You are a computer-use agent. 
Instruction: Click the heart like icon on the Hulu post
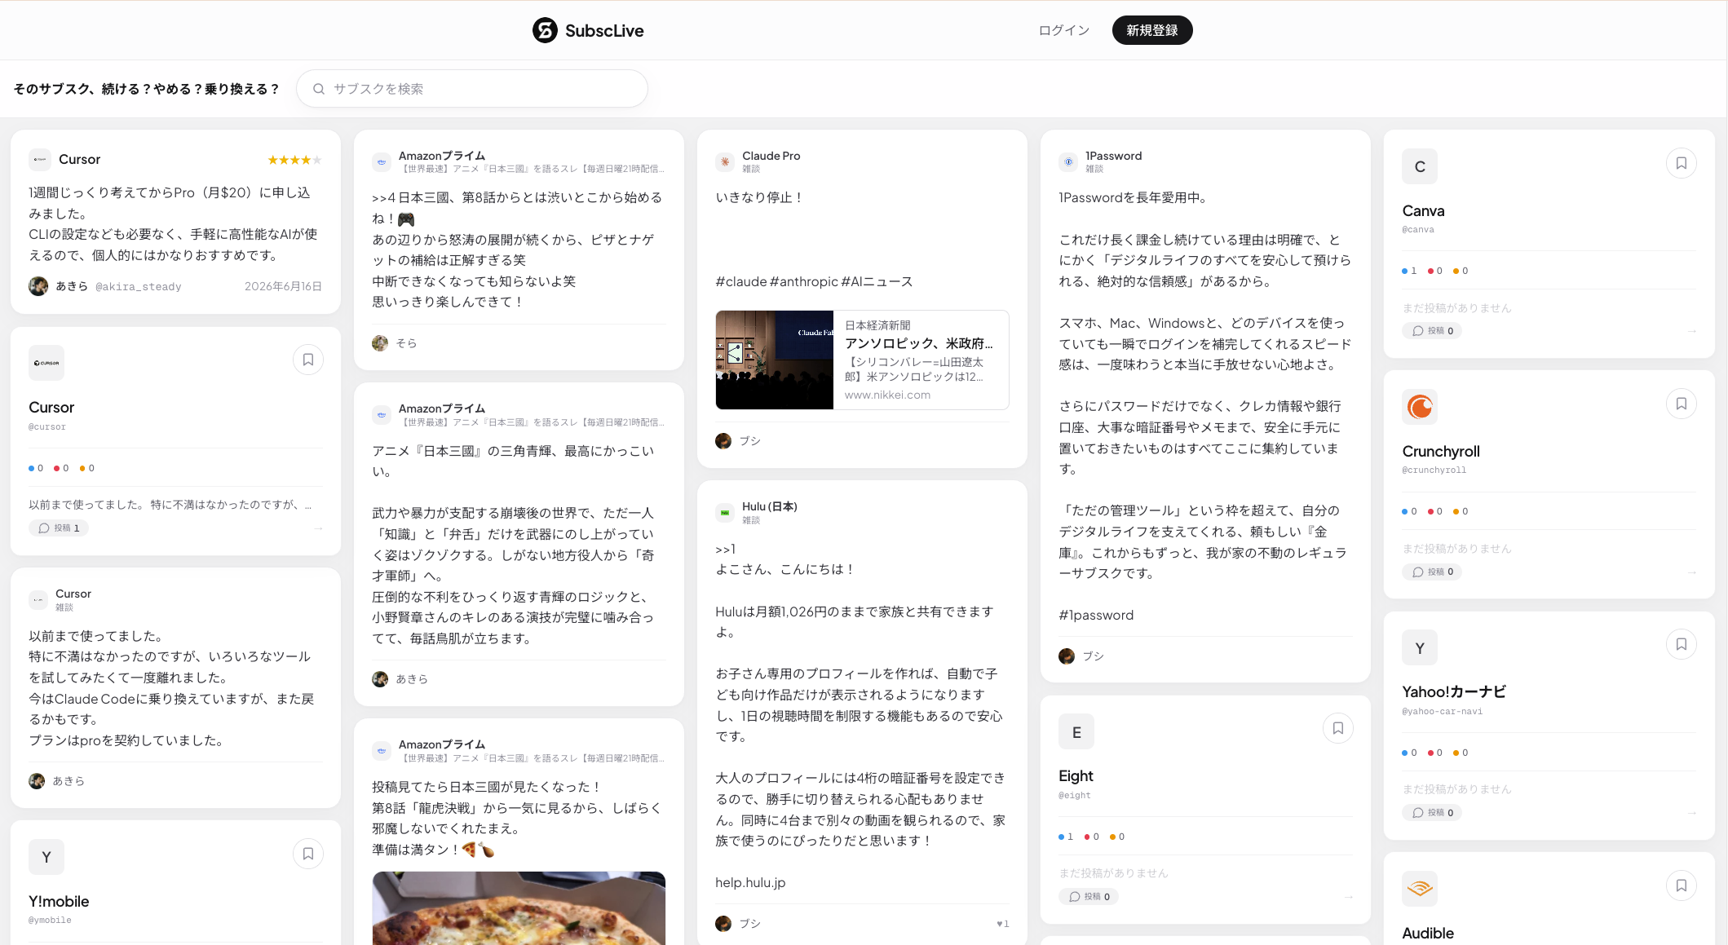point(1000,924)
